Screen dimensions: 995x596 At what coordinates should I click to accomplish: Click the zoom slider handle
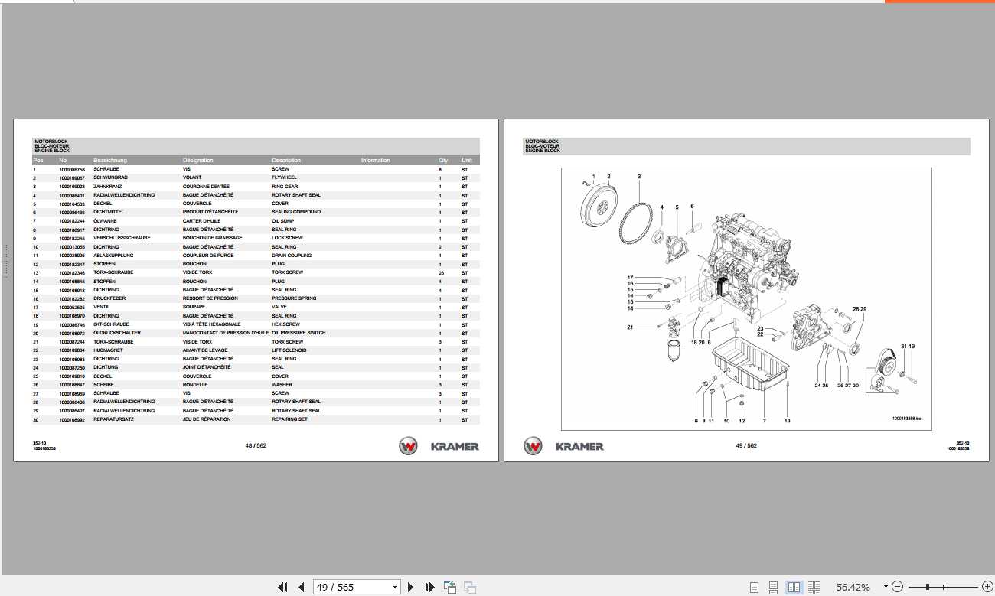928,587
